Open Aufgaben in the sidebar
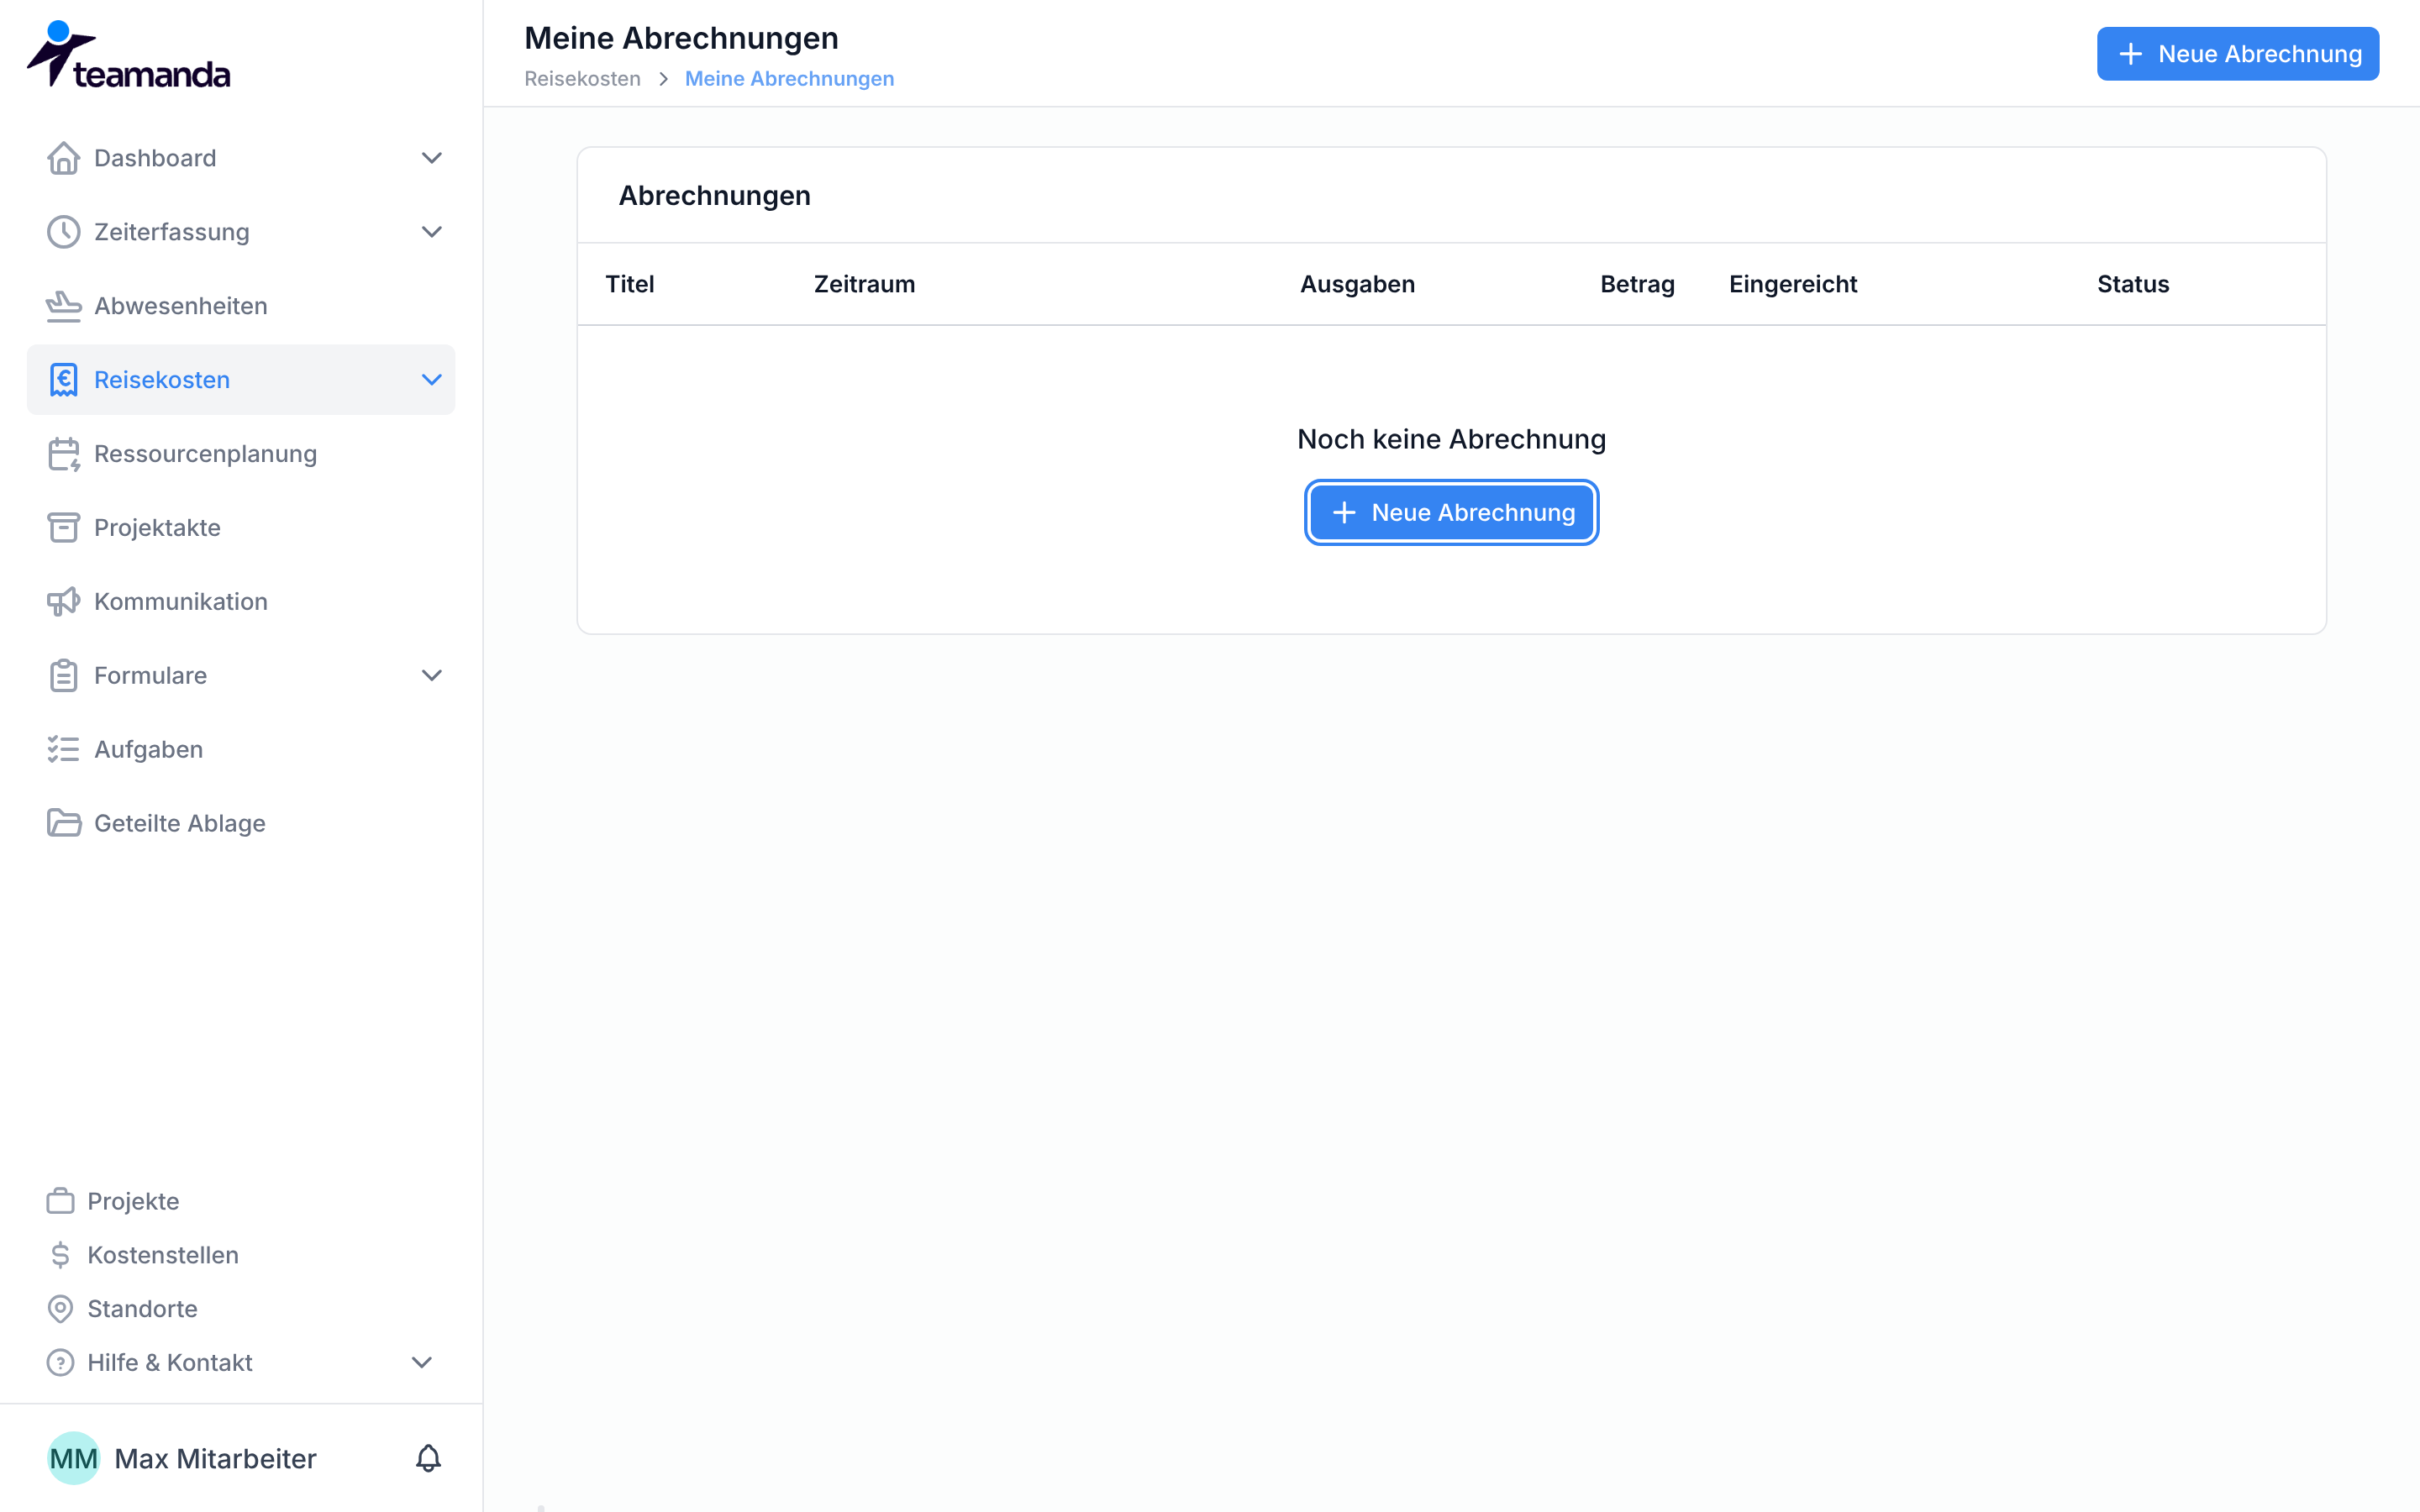 click(240, 750)
